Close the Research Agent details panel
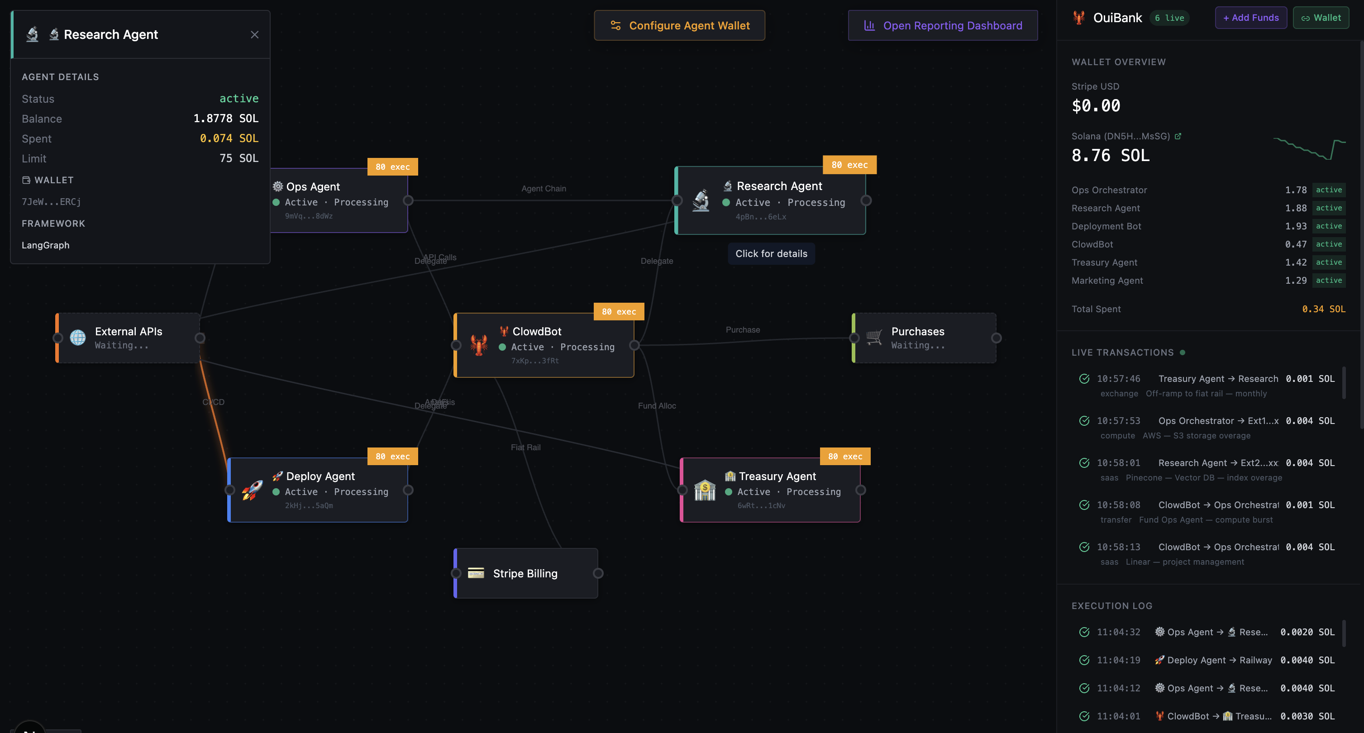Viewport: 1364px width, 733px height. (x=254, y=34)
